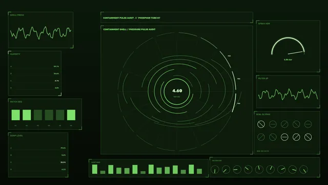Select the fifth glyph in Seal Glyphs top row
Screen dimensions: 328x185
(x=308, y=124)
